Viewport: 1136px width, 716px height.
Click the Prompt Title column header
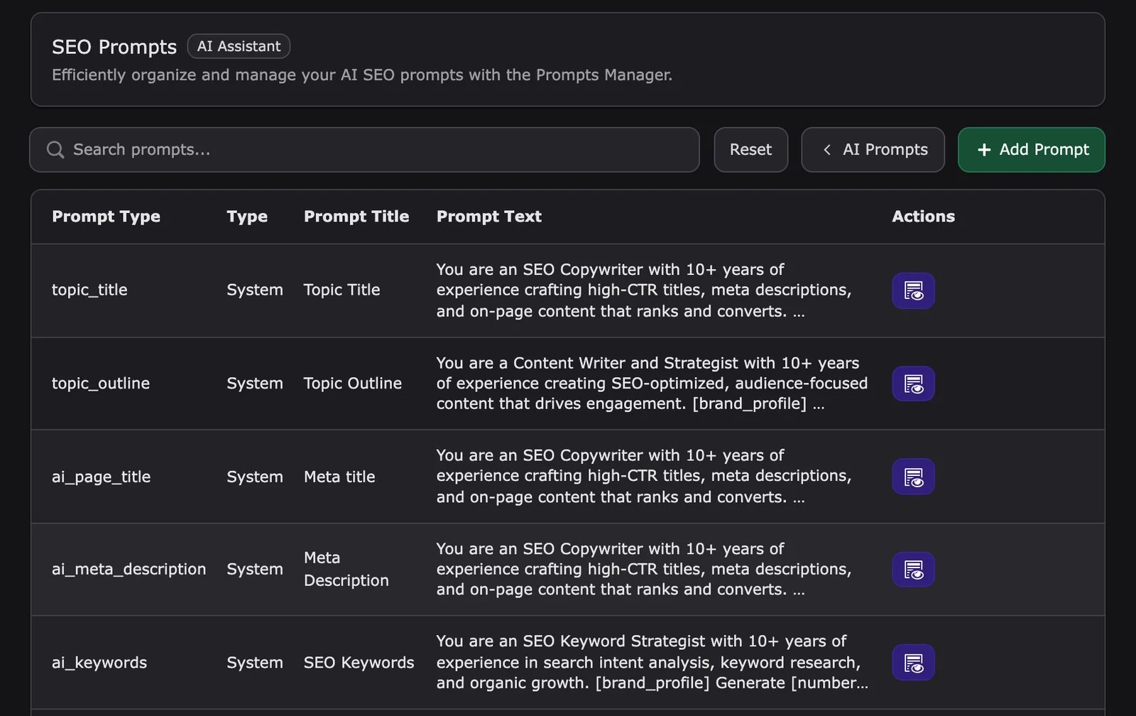(356, 217)
